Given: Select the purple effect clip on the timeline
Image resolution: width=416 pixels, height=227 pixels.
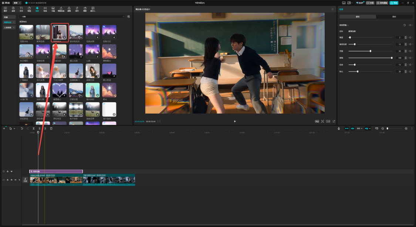Looking at the screenshot, I should [56, 171].
